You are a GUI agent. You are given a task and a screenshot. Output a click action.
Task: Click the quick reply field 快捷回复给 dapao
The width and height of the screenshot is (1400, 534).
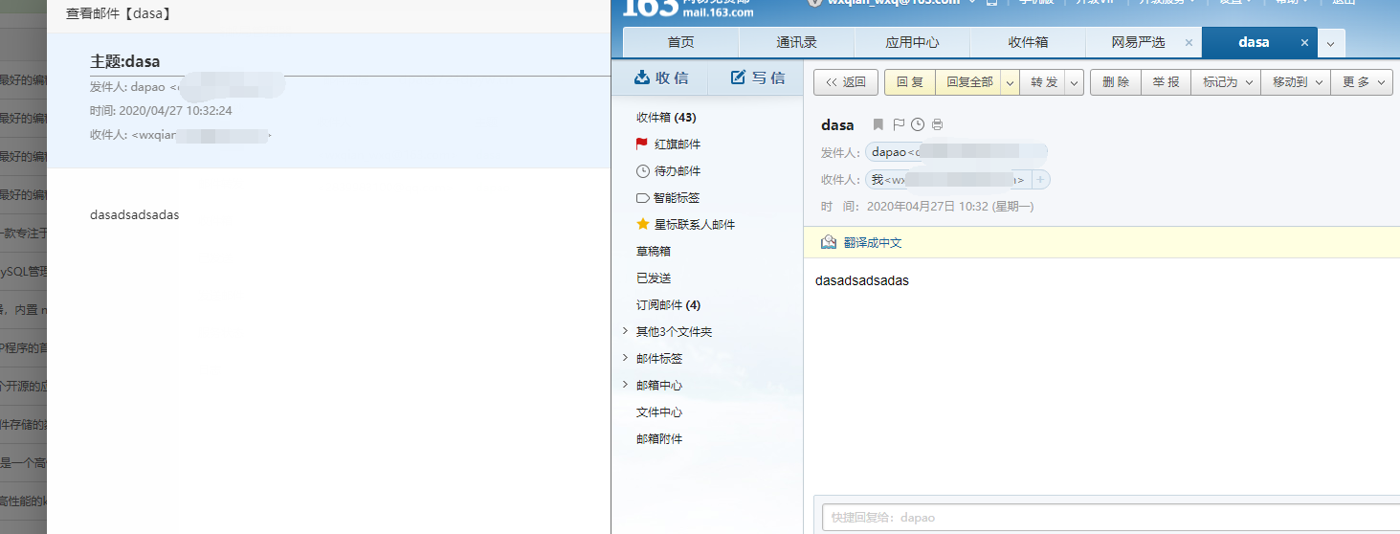coord(1110,517)
